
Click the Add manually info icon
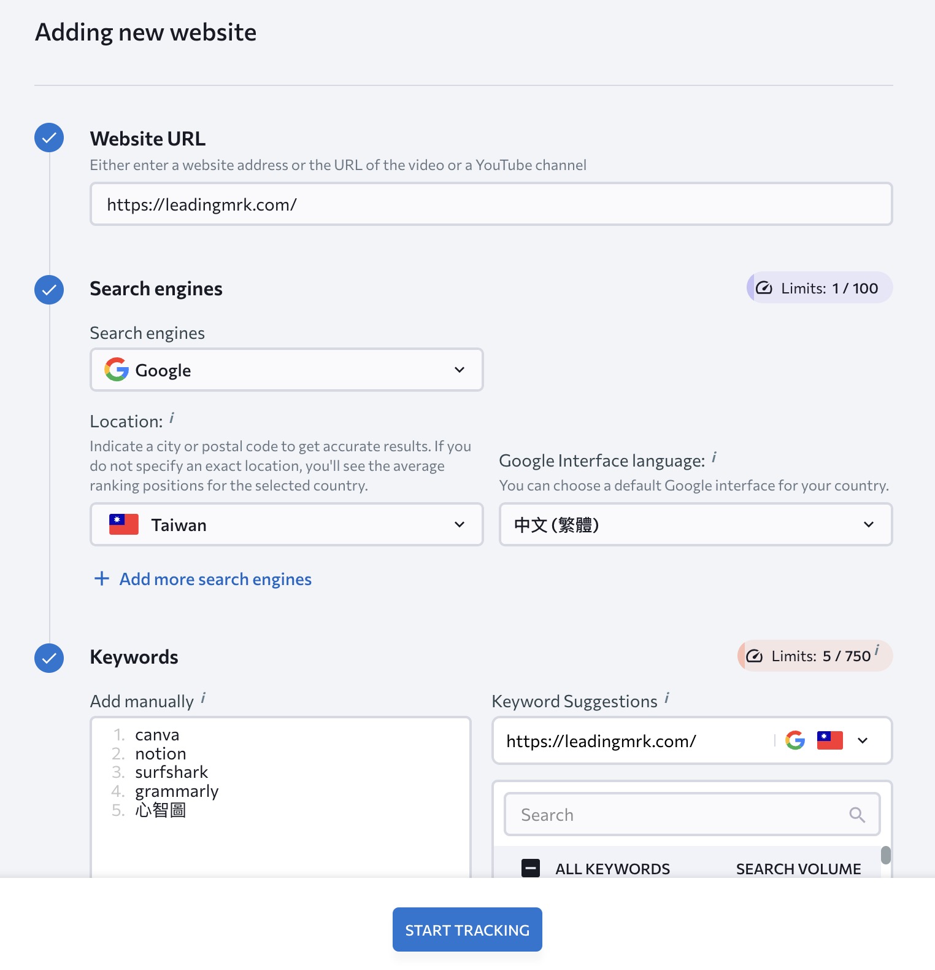pyautogui.click(x=203, y=698)
